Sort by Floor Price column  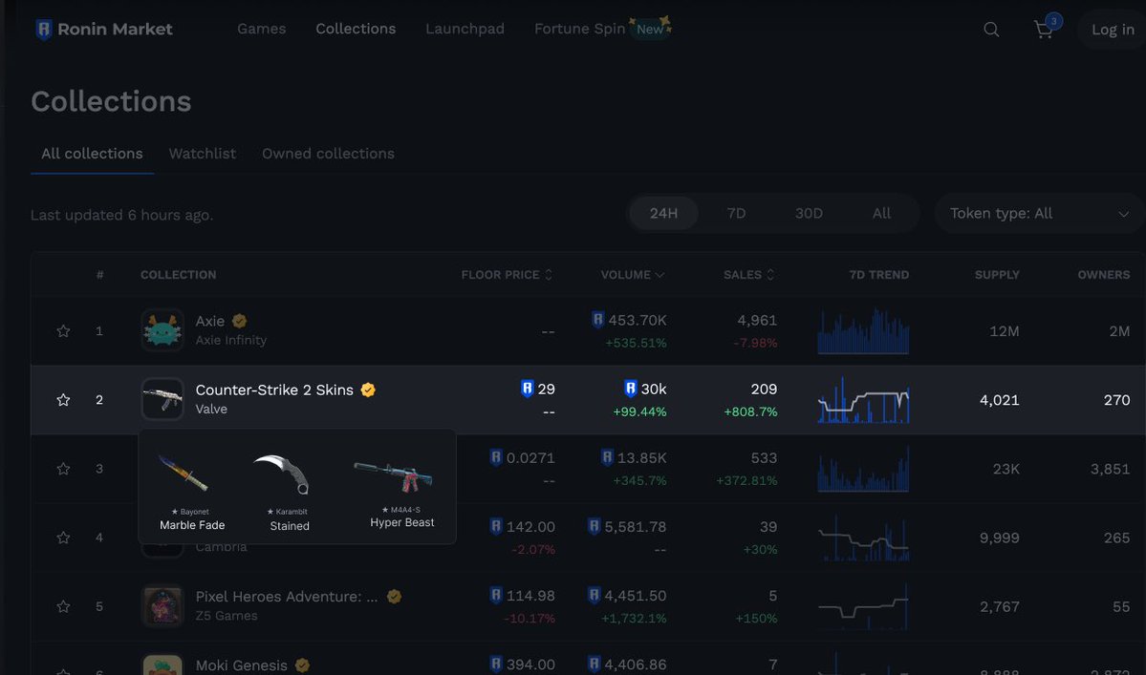[507, 275]
